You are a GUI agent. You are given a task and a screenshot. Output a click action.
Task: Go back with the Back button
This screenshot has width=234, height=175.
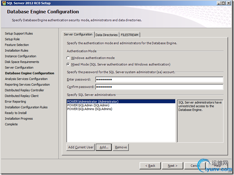pyautogui.click(x=150, y=166)
